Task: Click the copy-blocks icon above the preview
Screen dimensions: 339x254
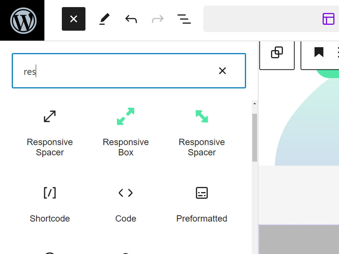Action: 277,52
